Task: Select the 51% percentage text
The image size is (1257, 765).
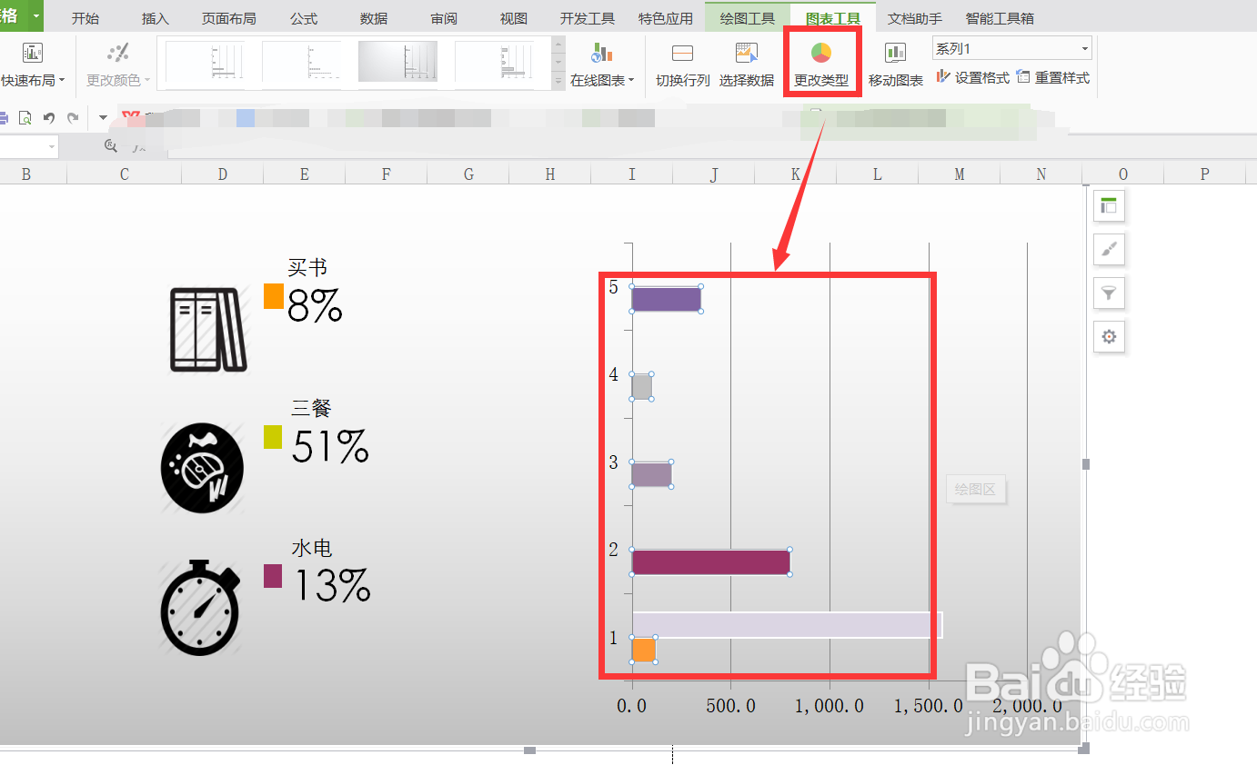Action: coord(331,446)
